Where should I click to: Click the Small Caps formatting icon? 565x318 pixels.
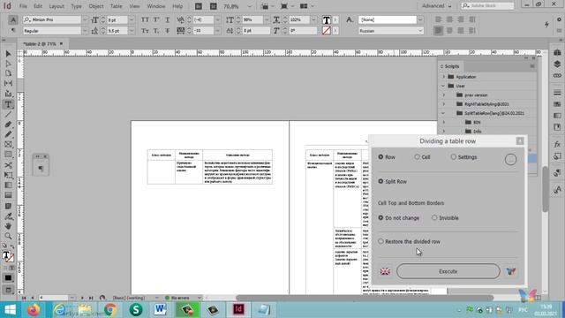click(x=145, y=31)
